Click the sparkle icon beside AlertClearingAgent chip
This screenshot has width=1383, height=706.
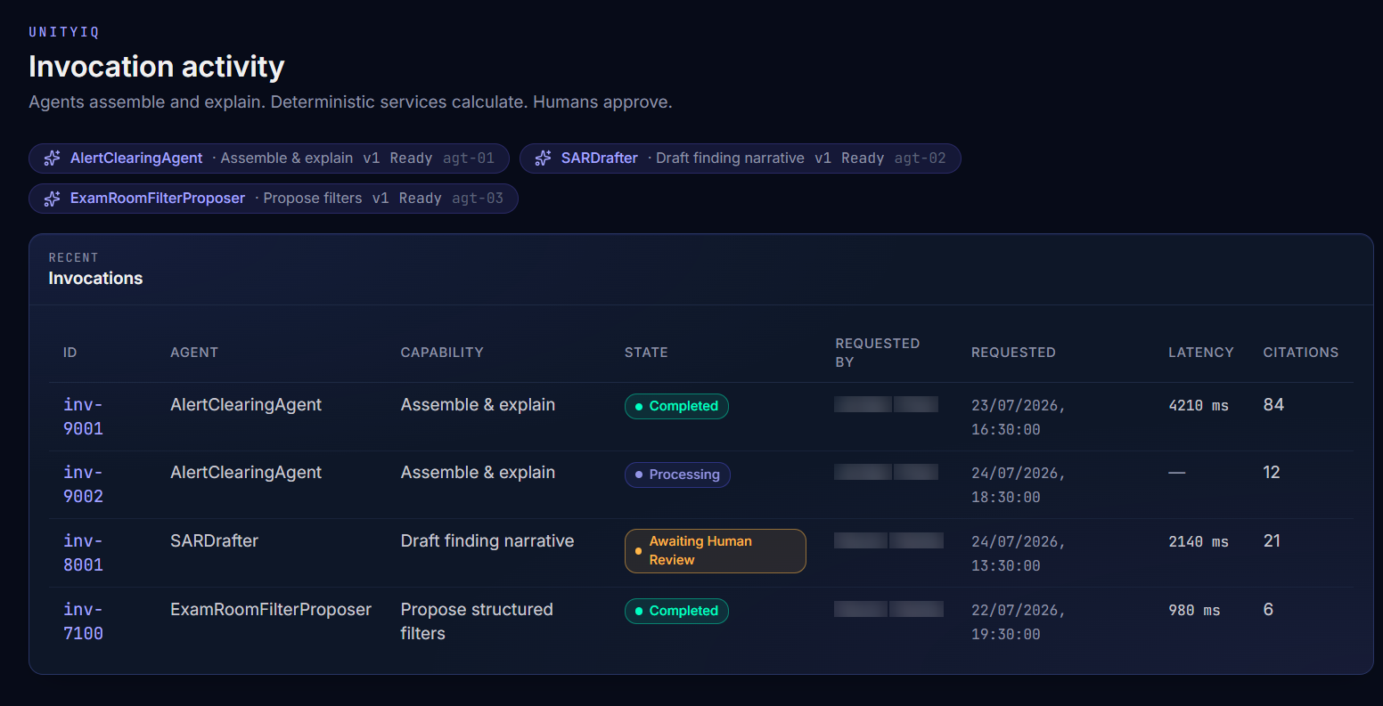(52, 158)
